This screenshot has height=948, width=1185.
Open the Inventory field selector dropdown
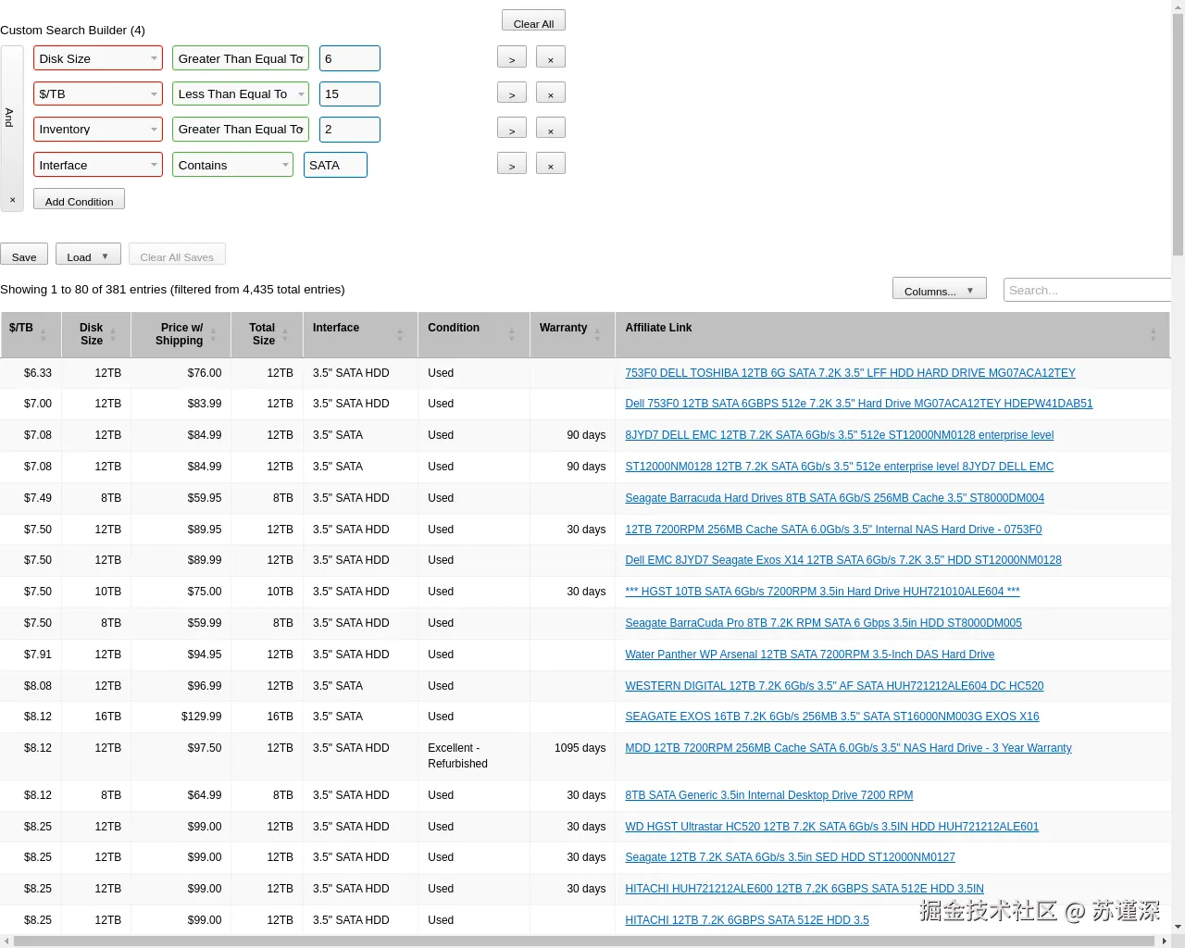click(97, 129)
